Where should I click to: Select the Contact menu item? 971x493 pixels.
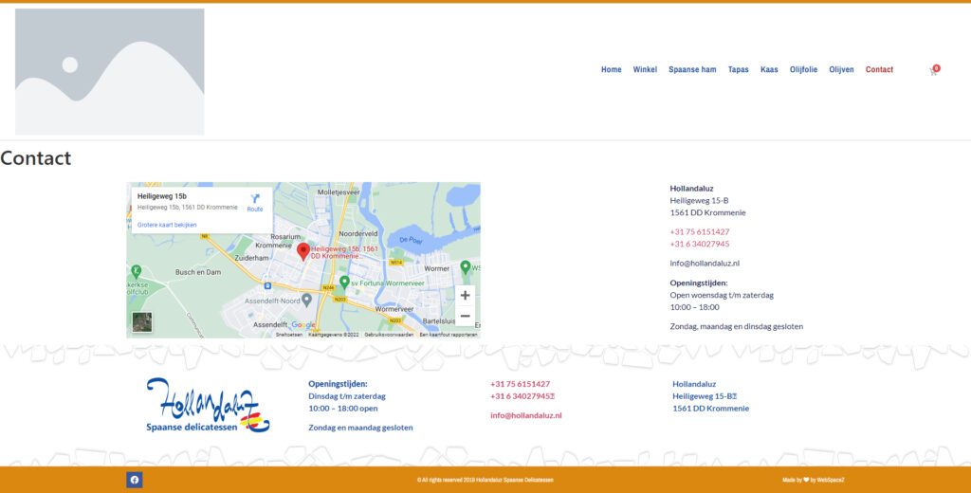click(x=879, y=69)
